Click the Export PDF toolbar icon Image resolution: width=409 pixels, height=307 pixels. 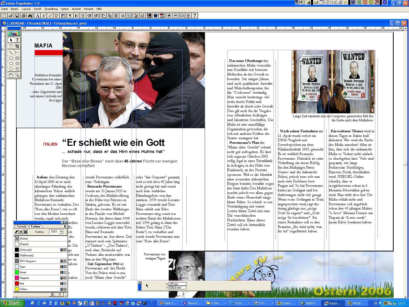point(162,16)
